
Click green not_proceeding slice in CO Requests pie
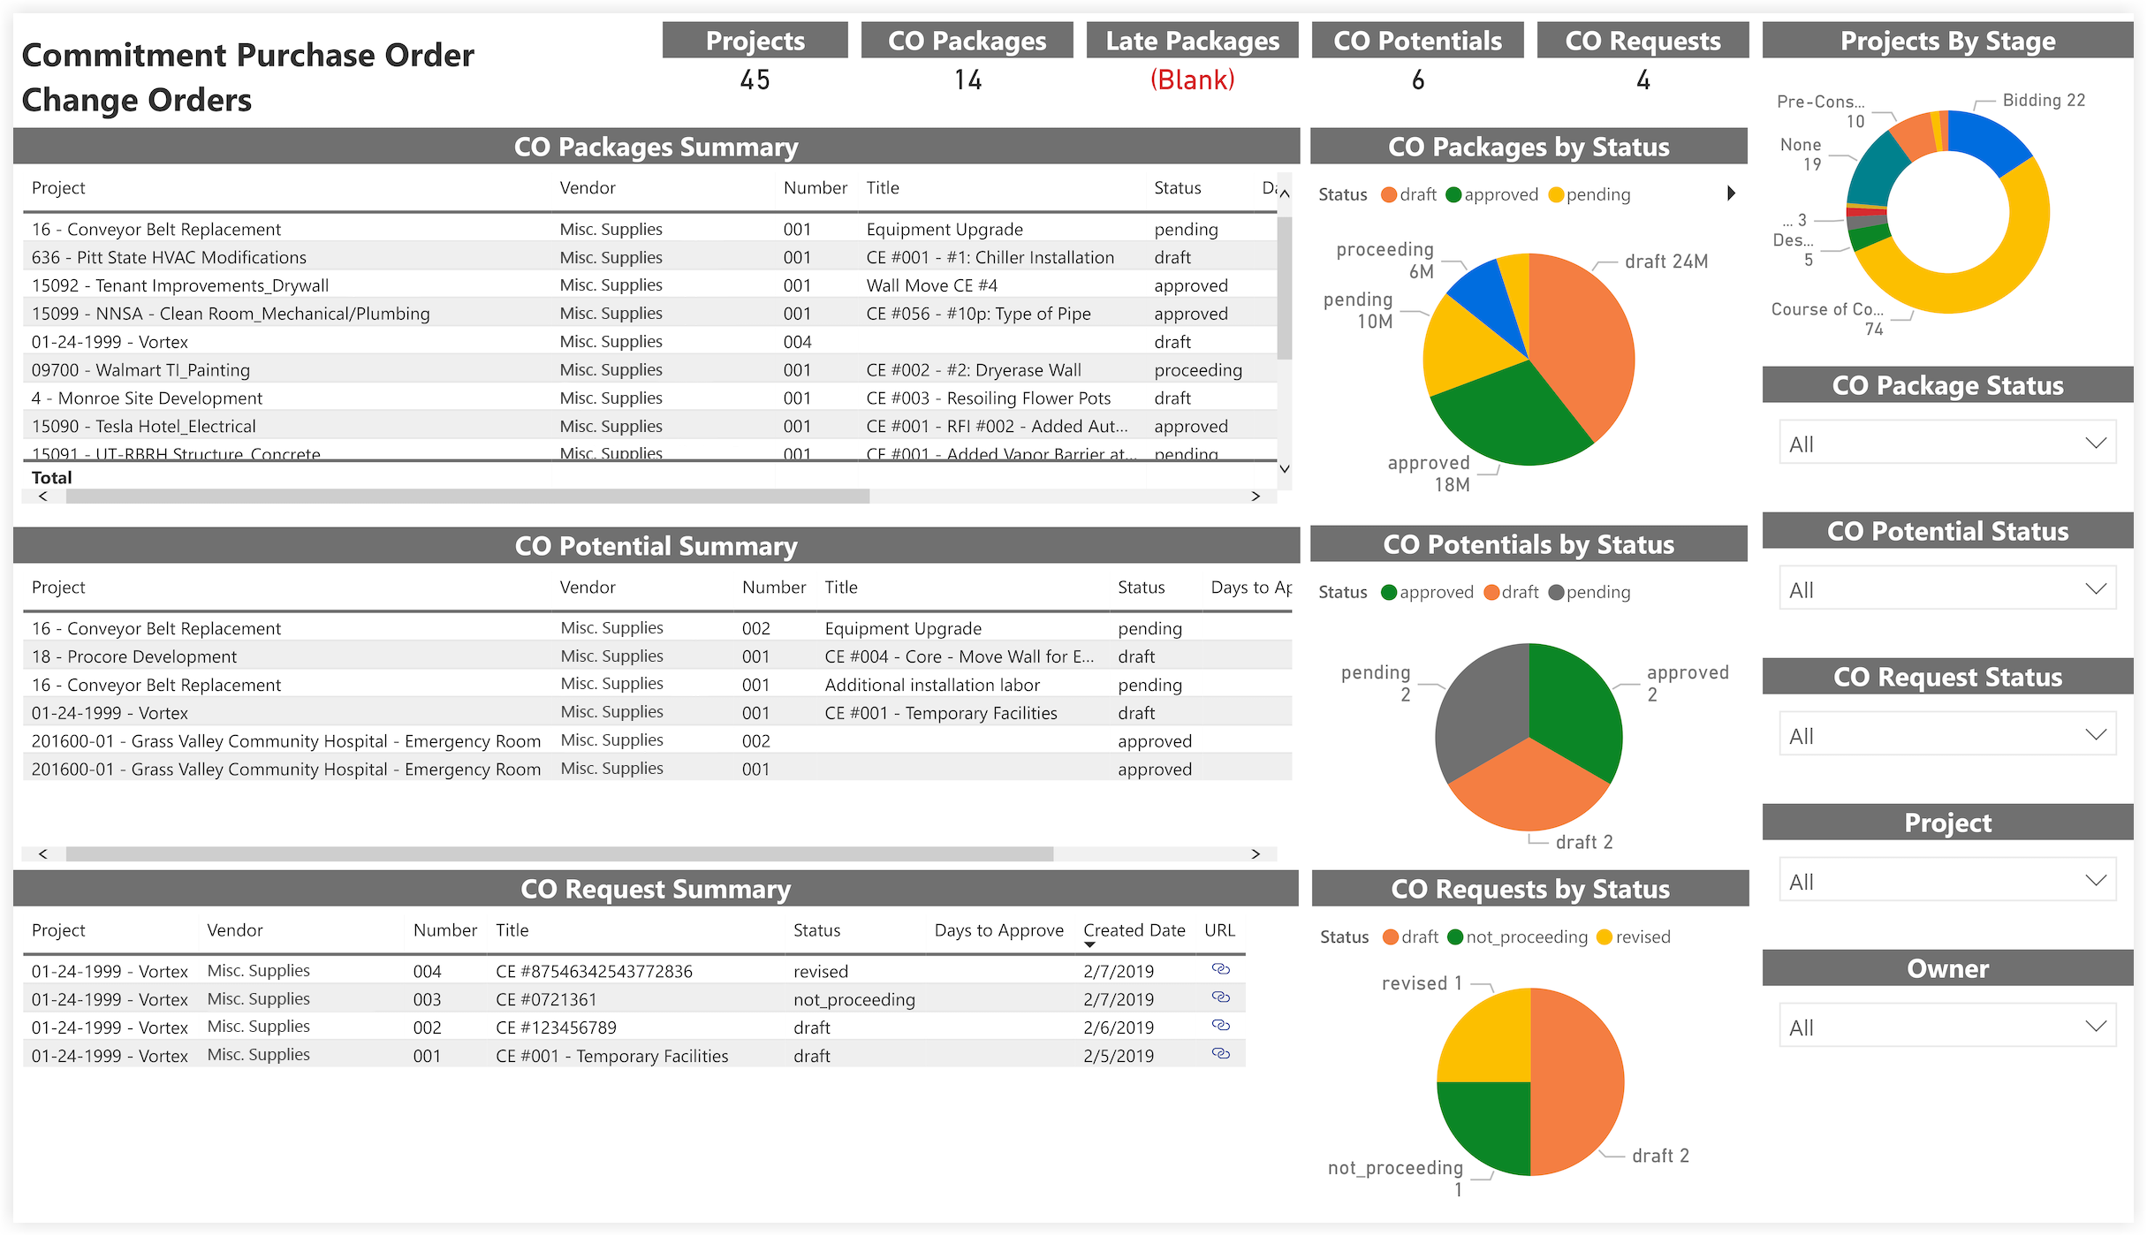1489,1124
